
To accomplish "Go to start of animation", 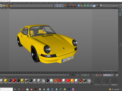I will (77, 75).
